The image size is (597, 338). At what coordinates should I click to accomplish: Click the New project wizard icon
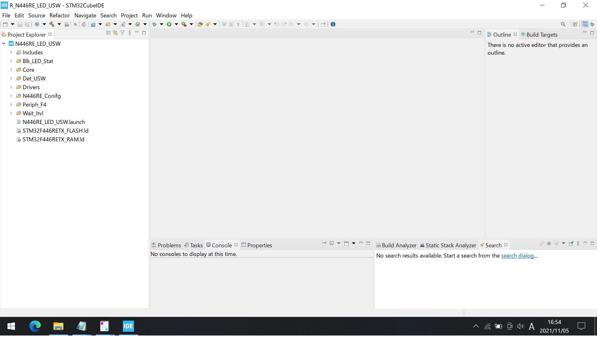point(5,24)
